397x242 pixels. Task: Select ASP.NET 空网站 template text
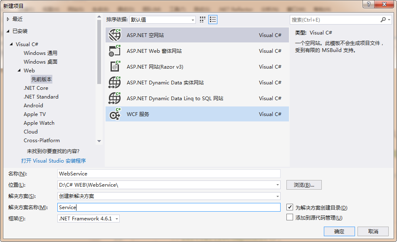[x=145, y=35]
